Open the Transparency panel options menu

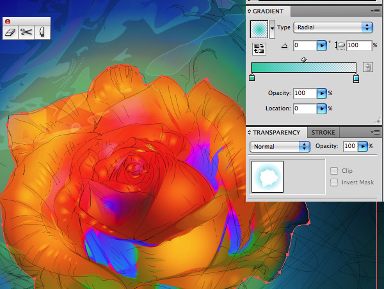[375, 133]
